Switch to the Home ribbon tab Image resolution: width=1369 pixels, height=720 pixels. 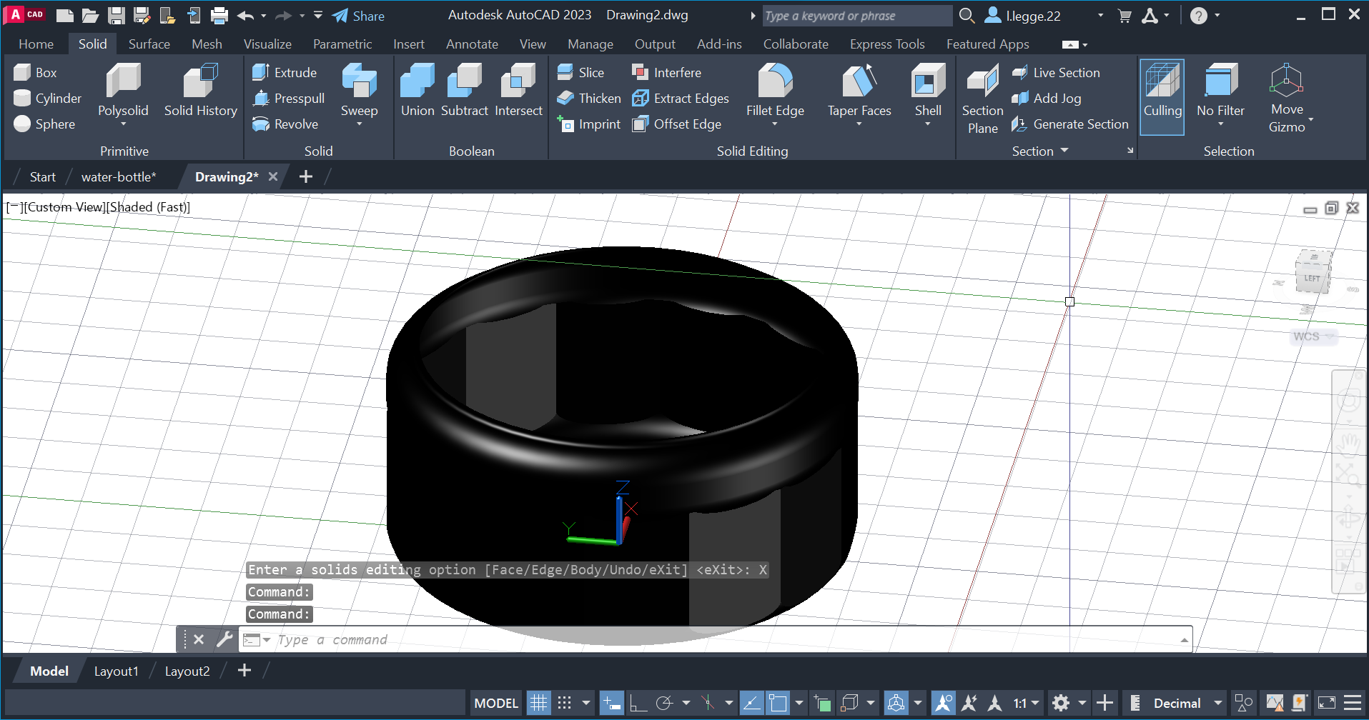tap(36, 44)
